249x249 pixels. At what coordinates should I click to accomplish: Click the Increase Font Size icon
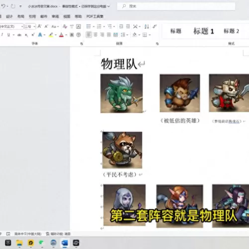(x=39, y=26)
